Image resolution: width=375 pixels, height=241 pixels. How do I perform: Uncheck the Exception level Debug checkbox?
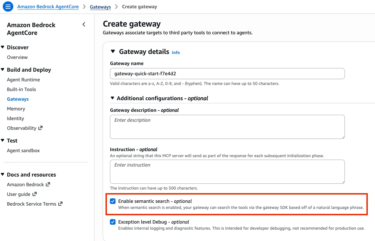113,222
